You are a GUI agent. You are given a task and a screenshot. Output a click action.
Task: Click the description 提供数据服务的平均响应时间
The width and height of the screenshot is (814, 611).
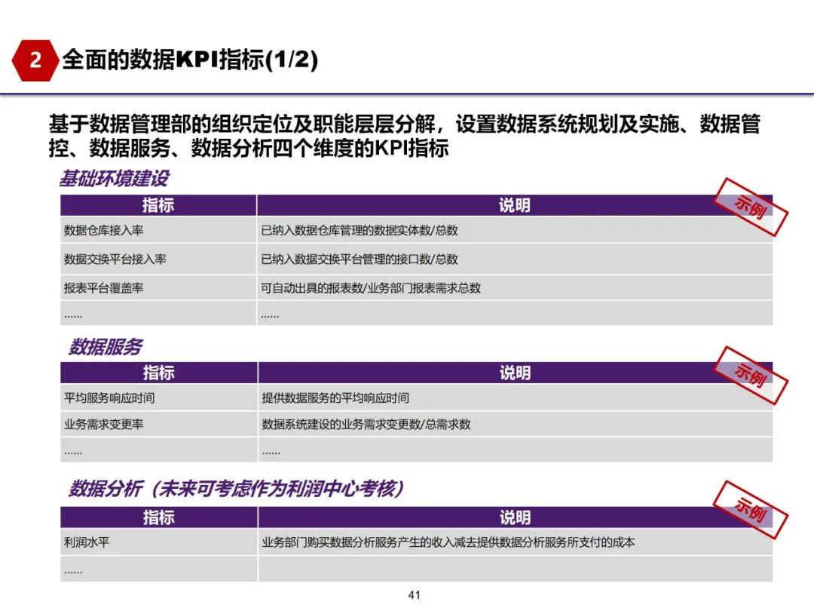335,398
